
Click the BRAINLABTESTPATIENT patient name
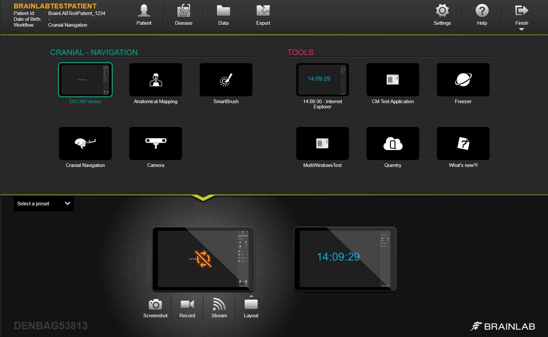click(x=55, y=6)
